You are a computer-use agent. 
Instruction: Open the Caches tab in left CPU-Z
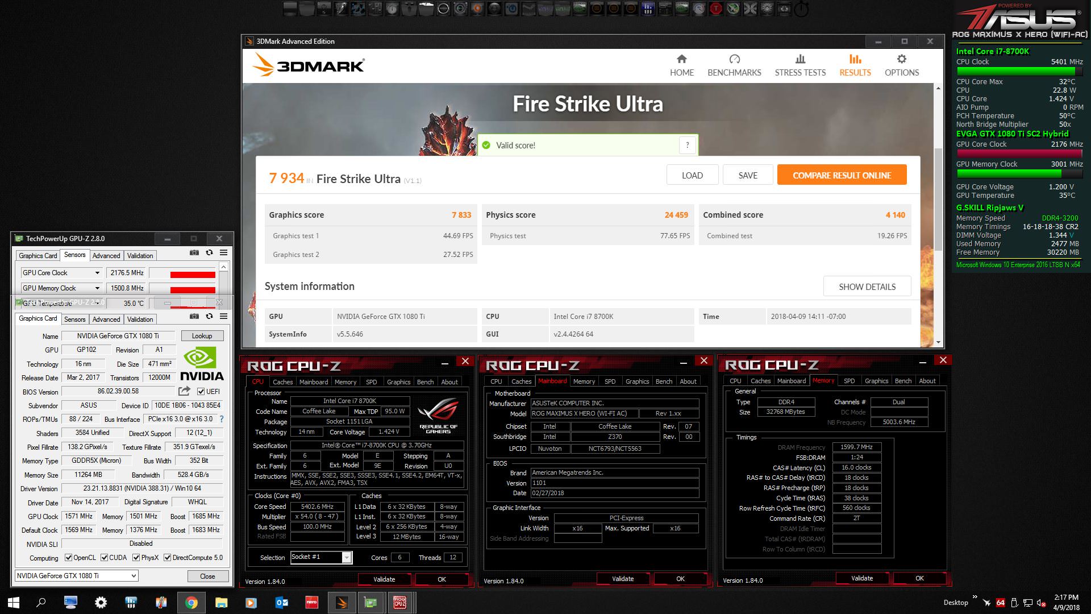282,382
